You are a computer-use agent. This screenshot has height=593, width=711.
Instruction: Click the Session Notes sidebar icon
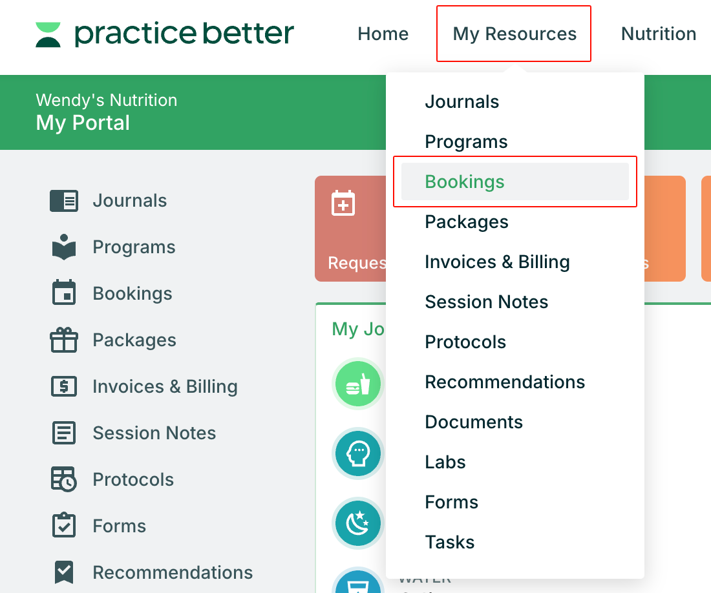64,433
